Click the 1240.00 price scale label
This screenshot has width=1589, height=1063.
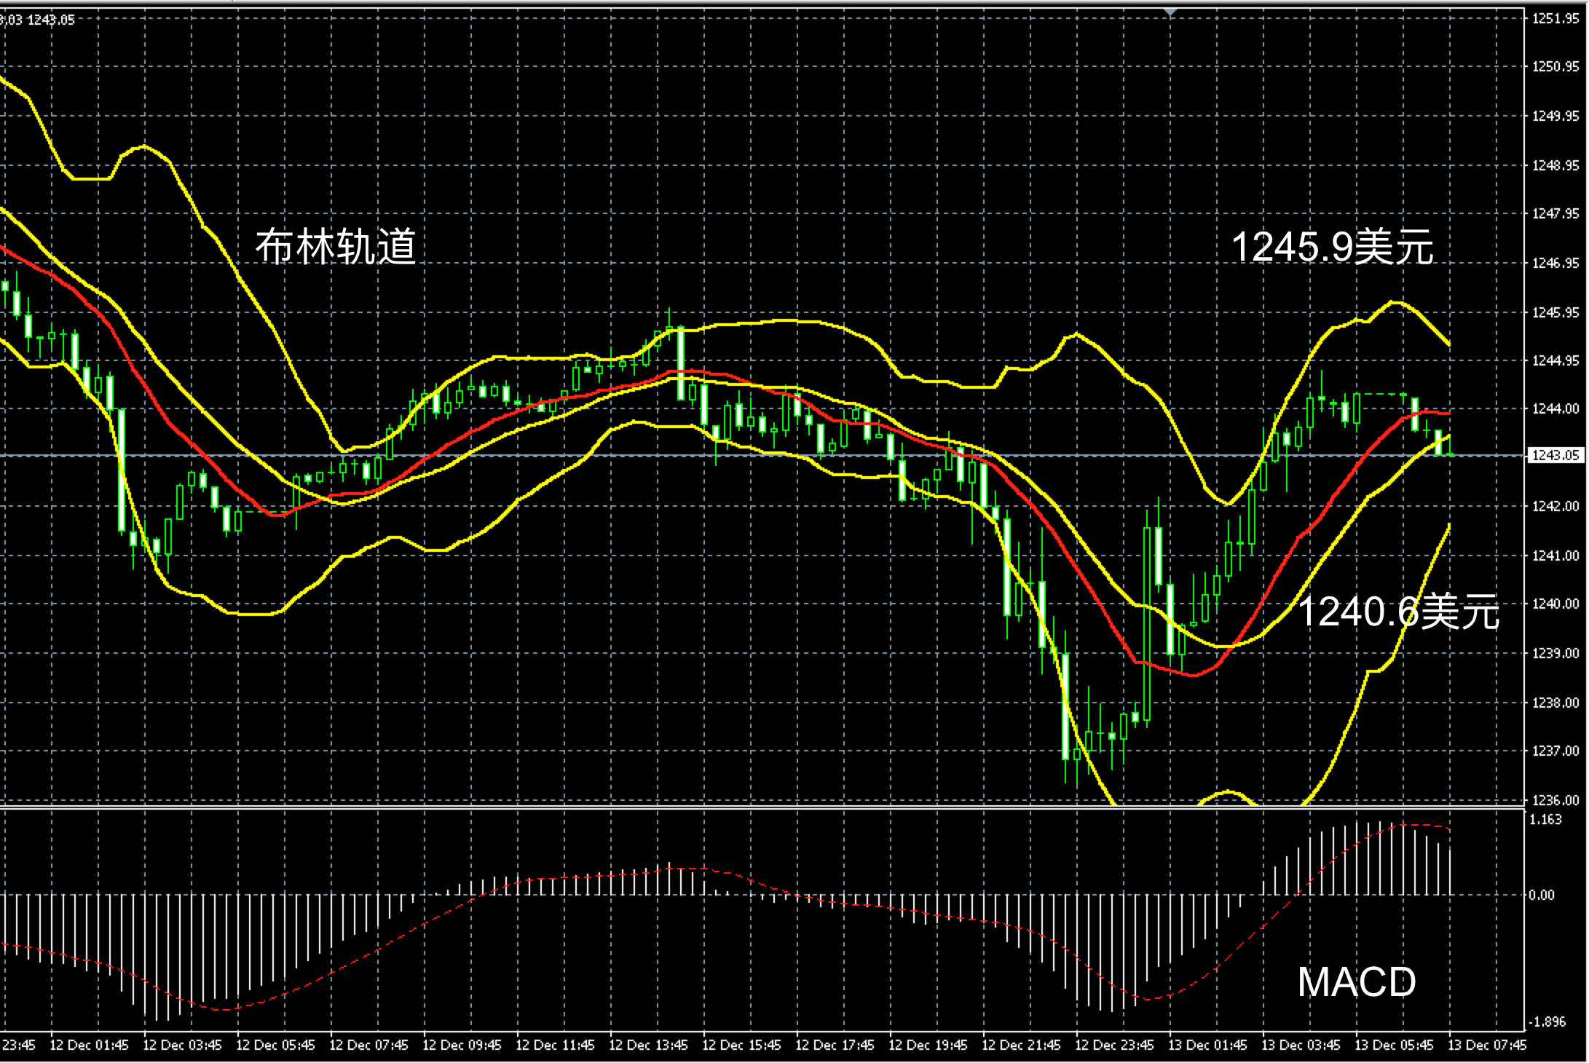[1556, 604]
